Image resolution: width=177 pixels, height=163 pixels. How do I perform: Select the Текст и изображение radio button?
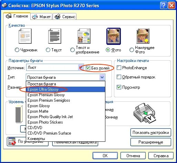click(x=72, y=50)
